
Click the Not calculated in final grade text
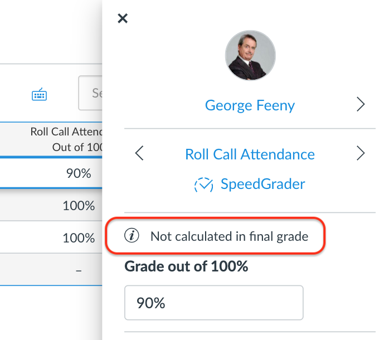click(x=229, y=236)
